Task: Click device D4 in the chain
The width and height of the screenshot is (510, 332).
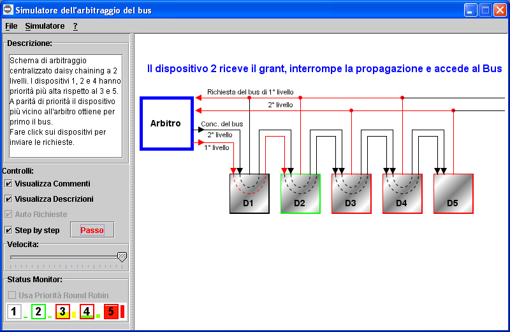Action: point(402,193)
